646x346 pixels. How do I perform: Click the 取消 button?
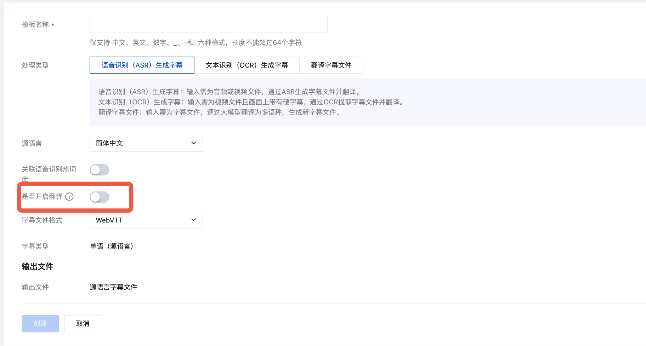pyautogui.click(x=83, y=324)
